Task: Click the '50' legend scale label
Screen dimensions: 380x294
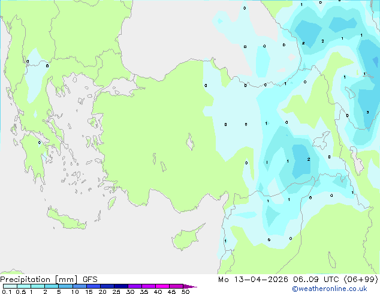Action: [186, 292]
